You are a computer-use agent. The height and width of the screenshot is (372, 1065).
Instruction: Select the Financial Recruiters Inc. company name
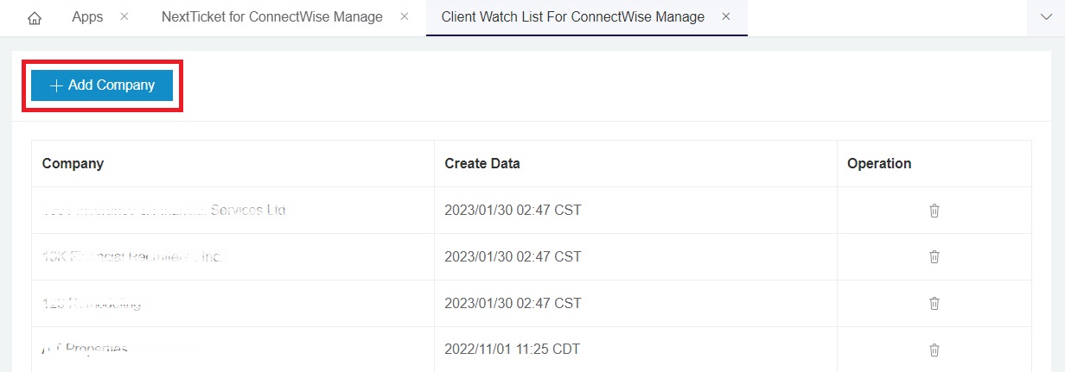pos(133,257)
